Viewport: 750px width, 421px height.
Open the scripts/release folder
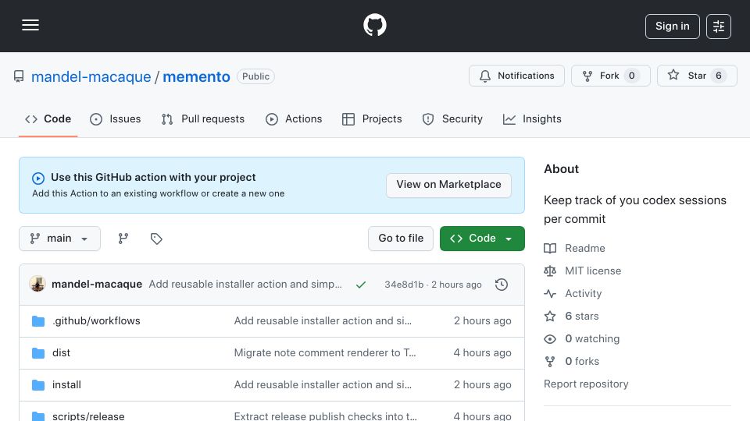click(88, 416)
